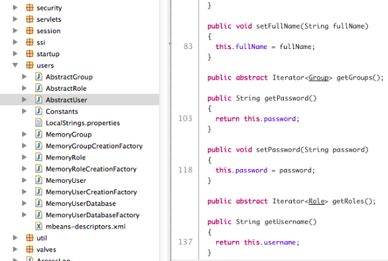Click the startup package icon

pos(29,54)
